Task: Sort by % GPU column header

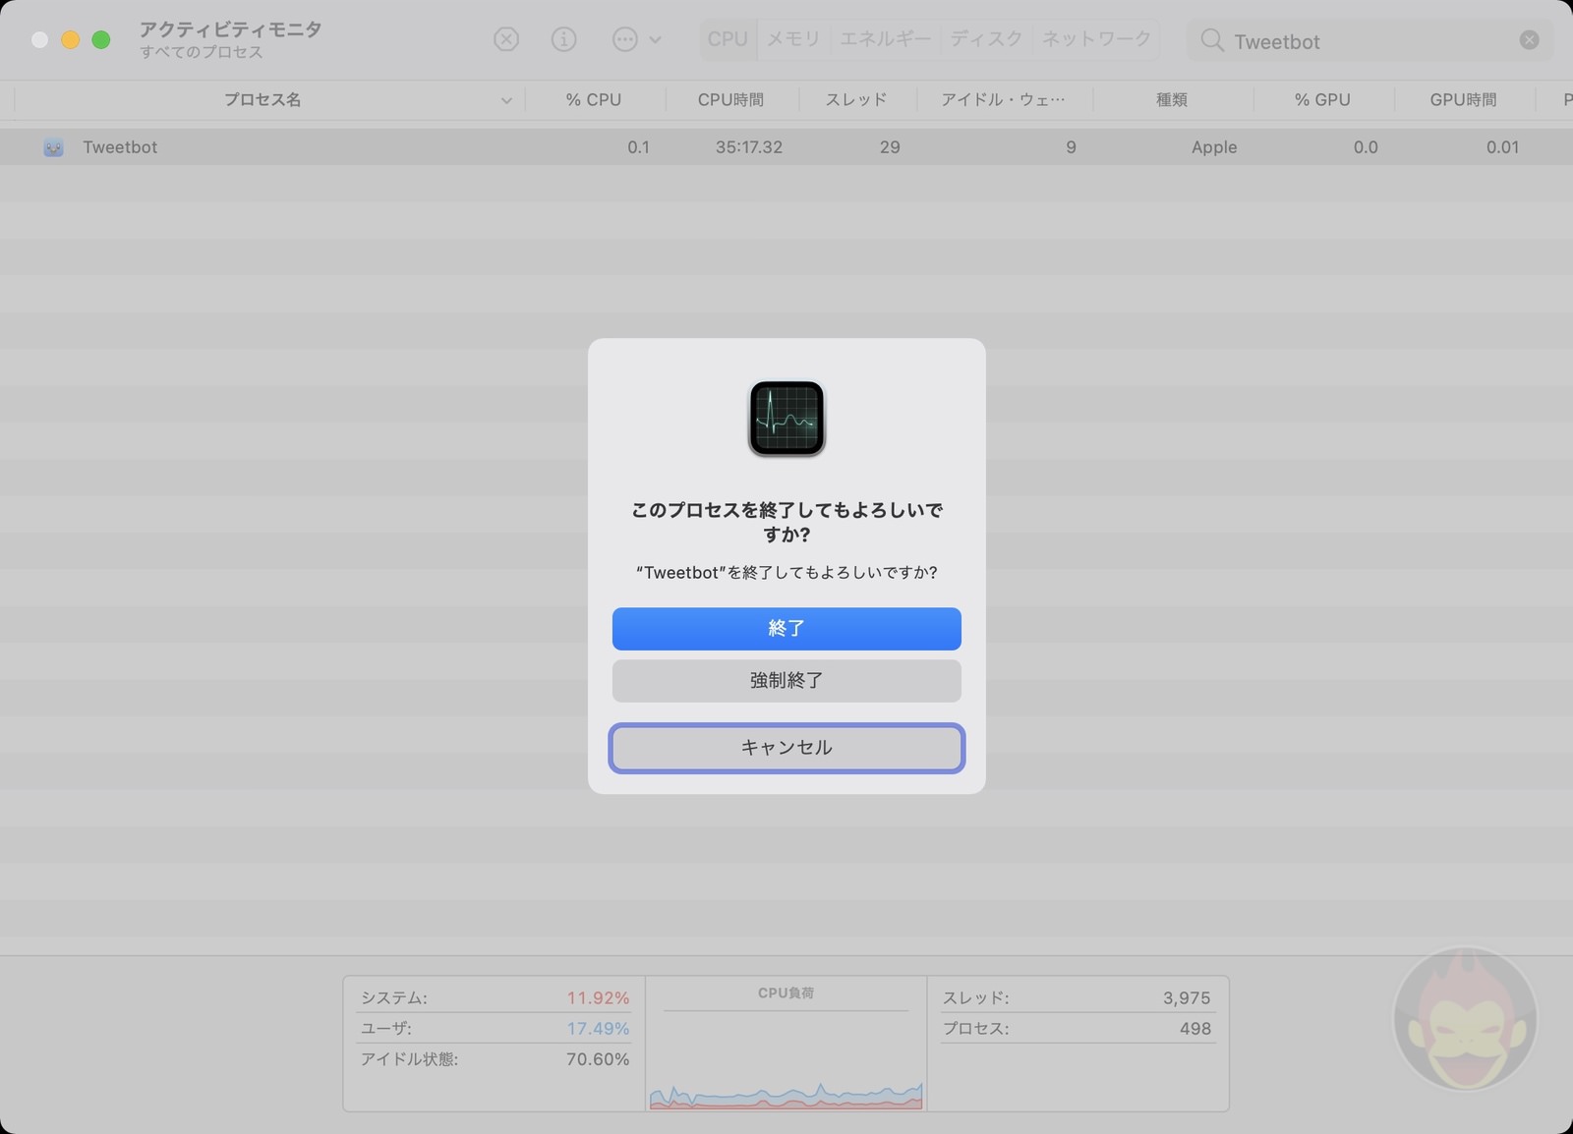Action: pyautogui.click(x=1322, y=100)
